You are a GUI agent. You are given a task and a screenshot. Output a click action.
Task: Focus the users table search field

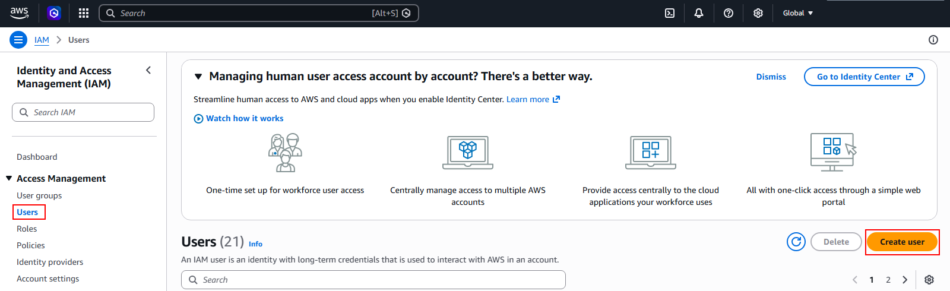point(373,280)
